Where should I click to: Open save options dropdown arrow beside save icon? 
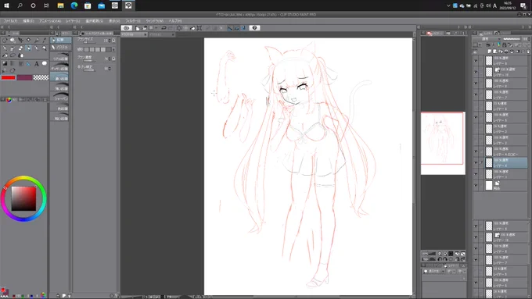point(156,28)
